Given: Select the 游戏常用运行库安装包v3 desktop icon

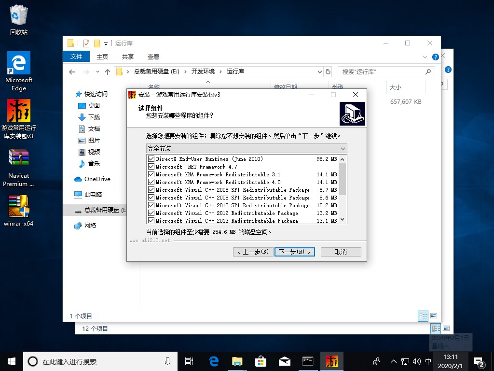Looking at the screenshot, I should coord(19,119).
